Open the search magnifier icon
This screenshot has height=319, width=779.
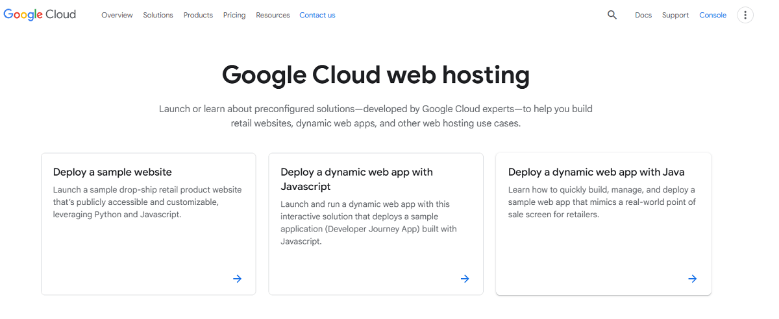[x=612, y=15]
